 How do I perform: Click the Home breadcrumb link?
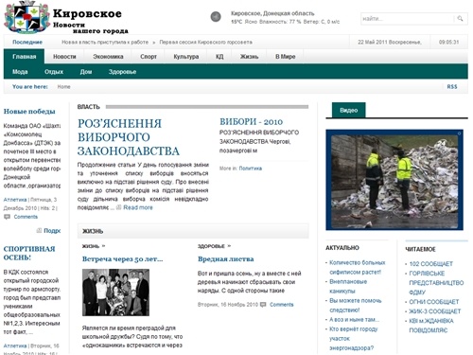pos(63,86)
